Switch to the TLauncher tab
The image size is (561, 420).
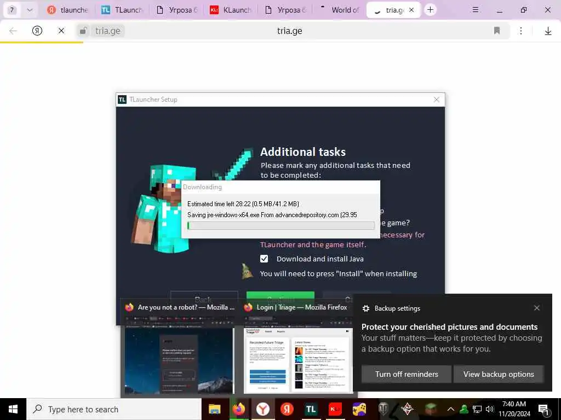point(122,10)
